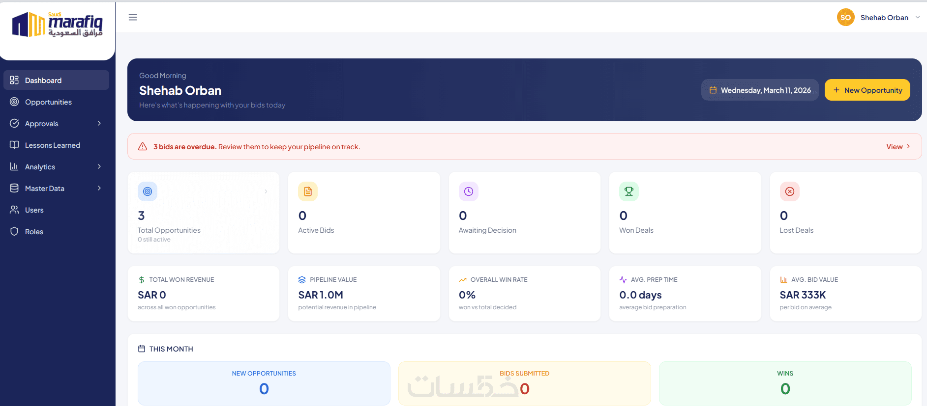Click the Pipeline Value layers icon

(302, 280)
